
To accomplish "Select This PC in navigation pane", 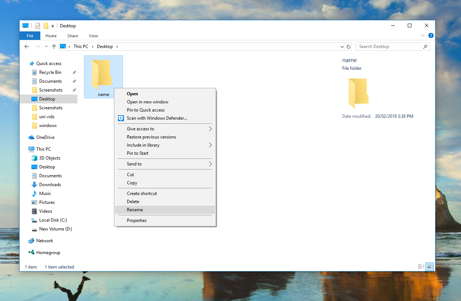I will point(43,149).
